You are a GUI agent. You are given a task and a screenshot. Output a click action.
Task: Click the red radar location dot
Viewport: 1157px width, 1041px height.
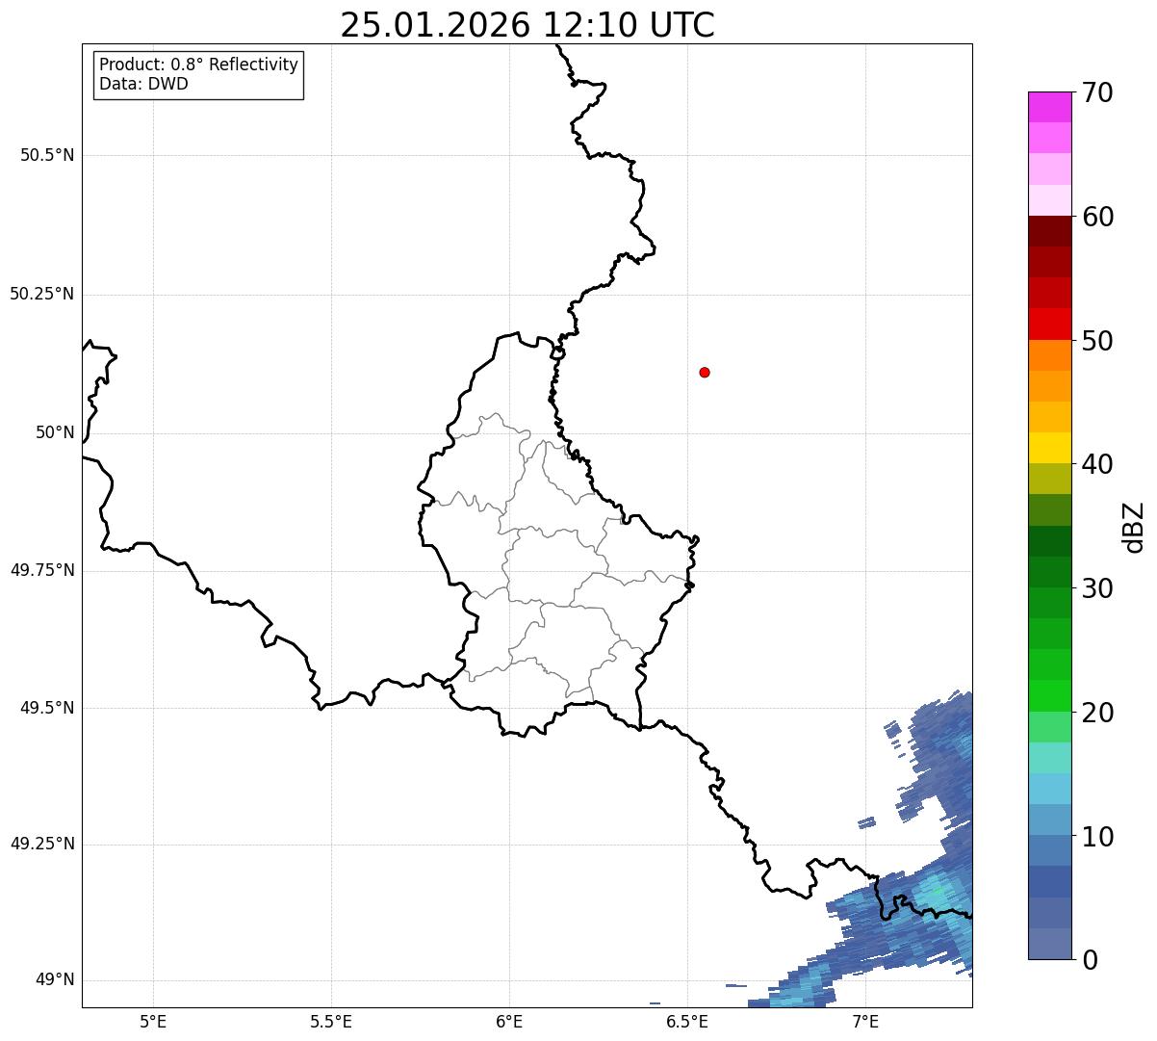705,372
